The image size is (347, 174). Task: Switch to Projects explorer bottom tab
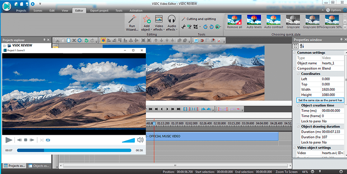pyautogui.click(x=14, y=166)
